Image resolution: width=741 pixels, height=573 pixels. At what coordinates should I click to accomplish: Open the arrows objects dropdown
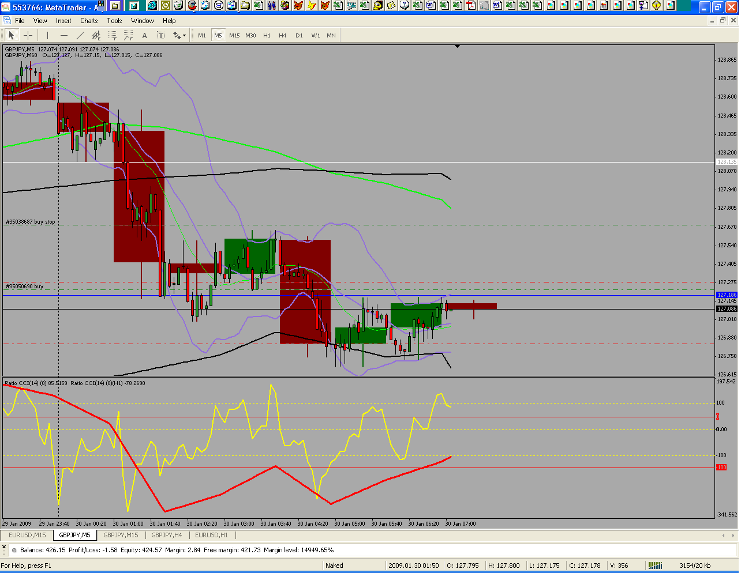(179, 36)
